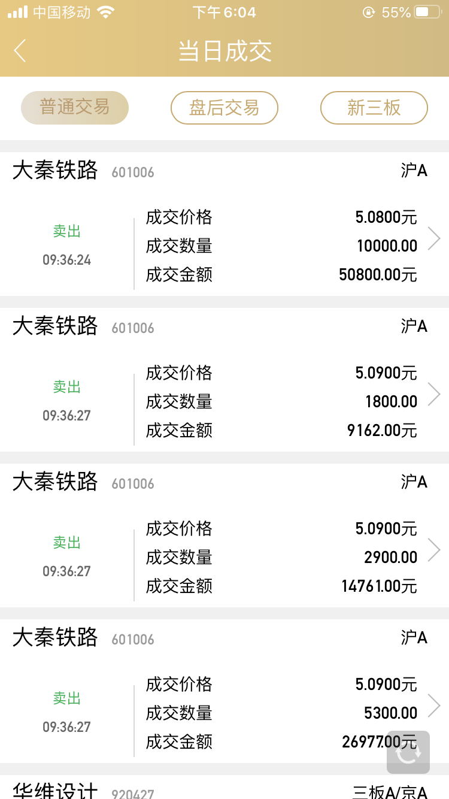Tap 大秦铁路 name in the 50800.00元 trade

point(55,171)
